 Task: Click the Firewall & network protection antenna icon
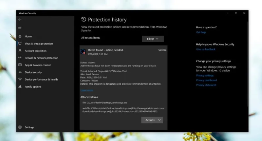click(x=20, y=58)
